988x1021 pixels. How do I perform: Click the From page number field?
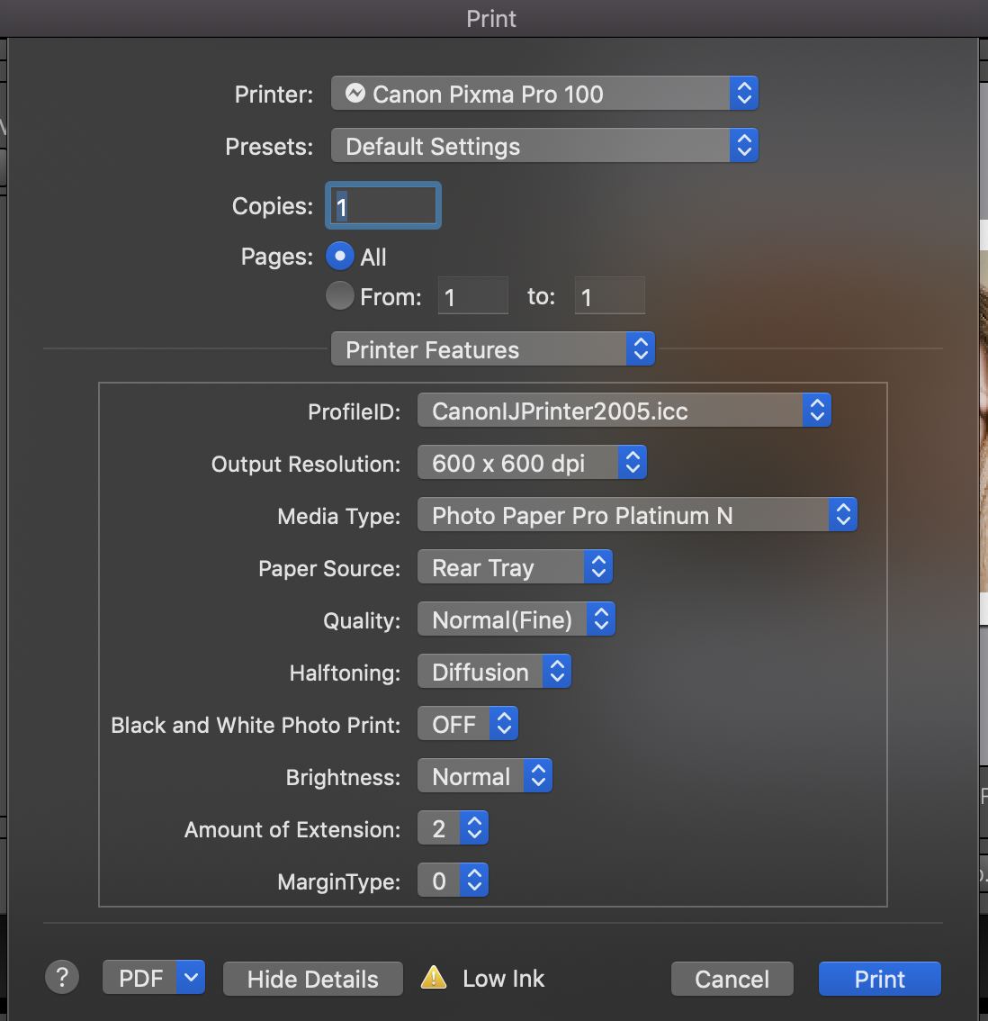pos(473,296)
